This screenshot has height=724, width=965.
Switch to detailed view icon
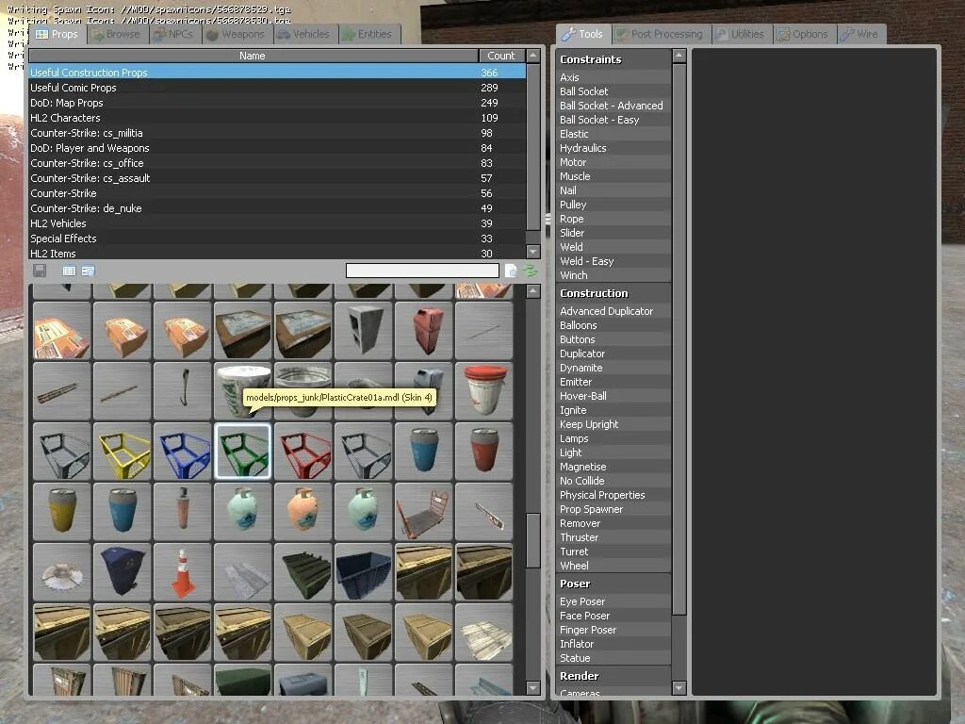(x=88, y=271)
